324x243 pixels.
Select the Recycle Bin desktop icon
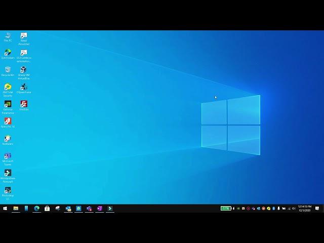pos(8,71)
